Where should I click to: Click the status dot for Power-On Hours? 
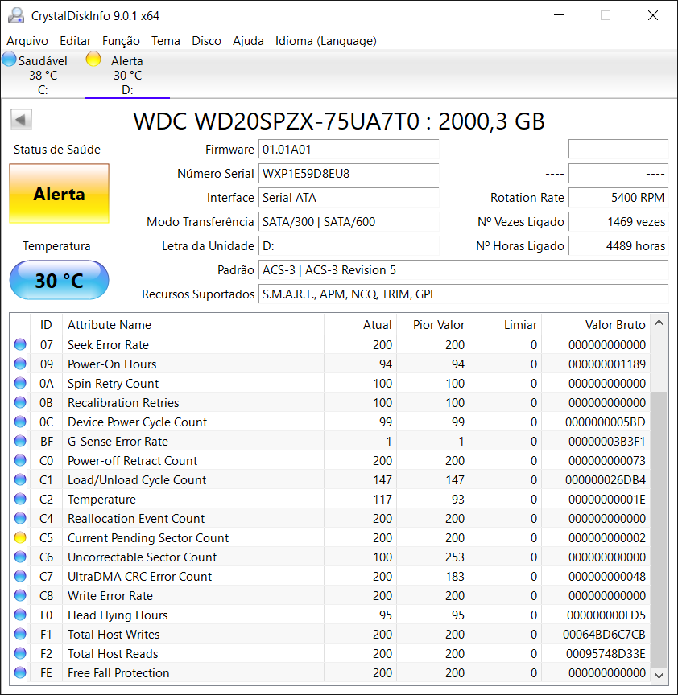[20, 364]
